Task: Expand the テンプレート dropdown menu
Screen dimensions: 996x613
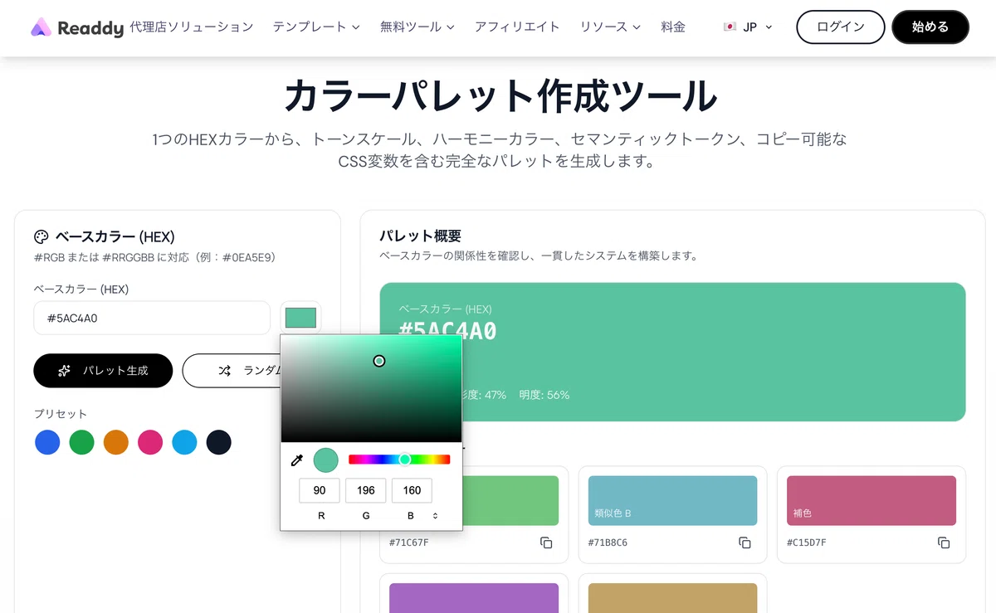Action: tap(316, 27)
